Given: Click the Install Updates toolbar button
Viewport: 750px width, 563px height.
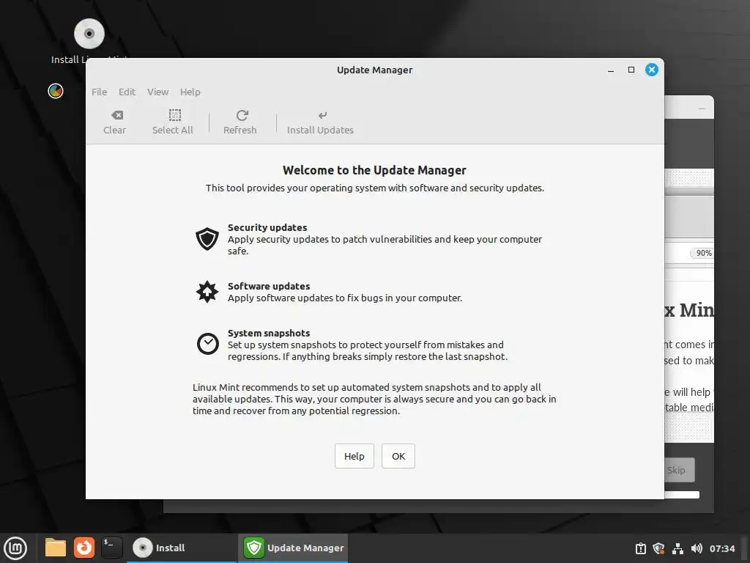Looking at the screenshot, I should click(320, 122).
